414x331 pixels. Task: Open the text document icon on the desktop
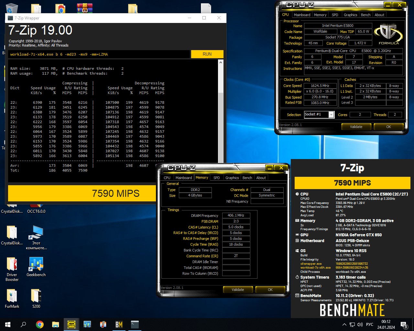point(206,8)
